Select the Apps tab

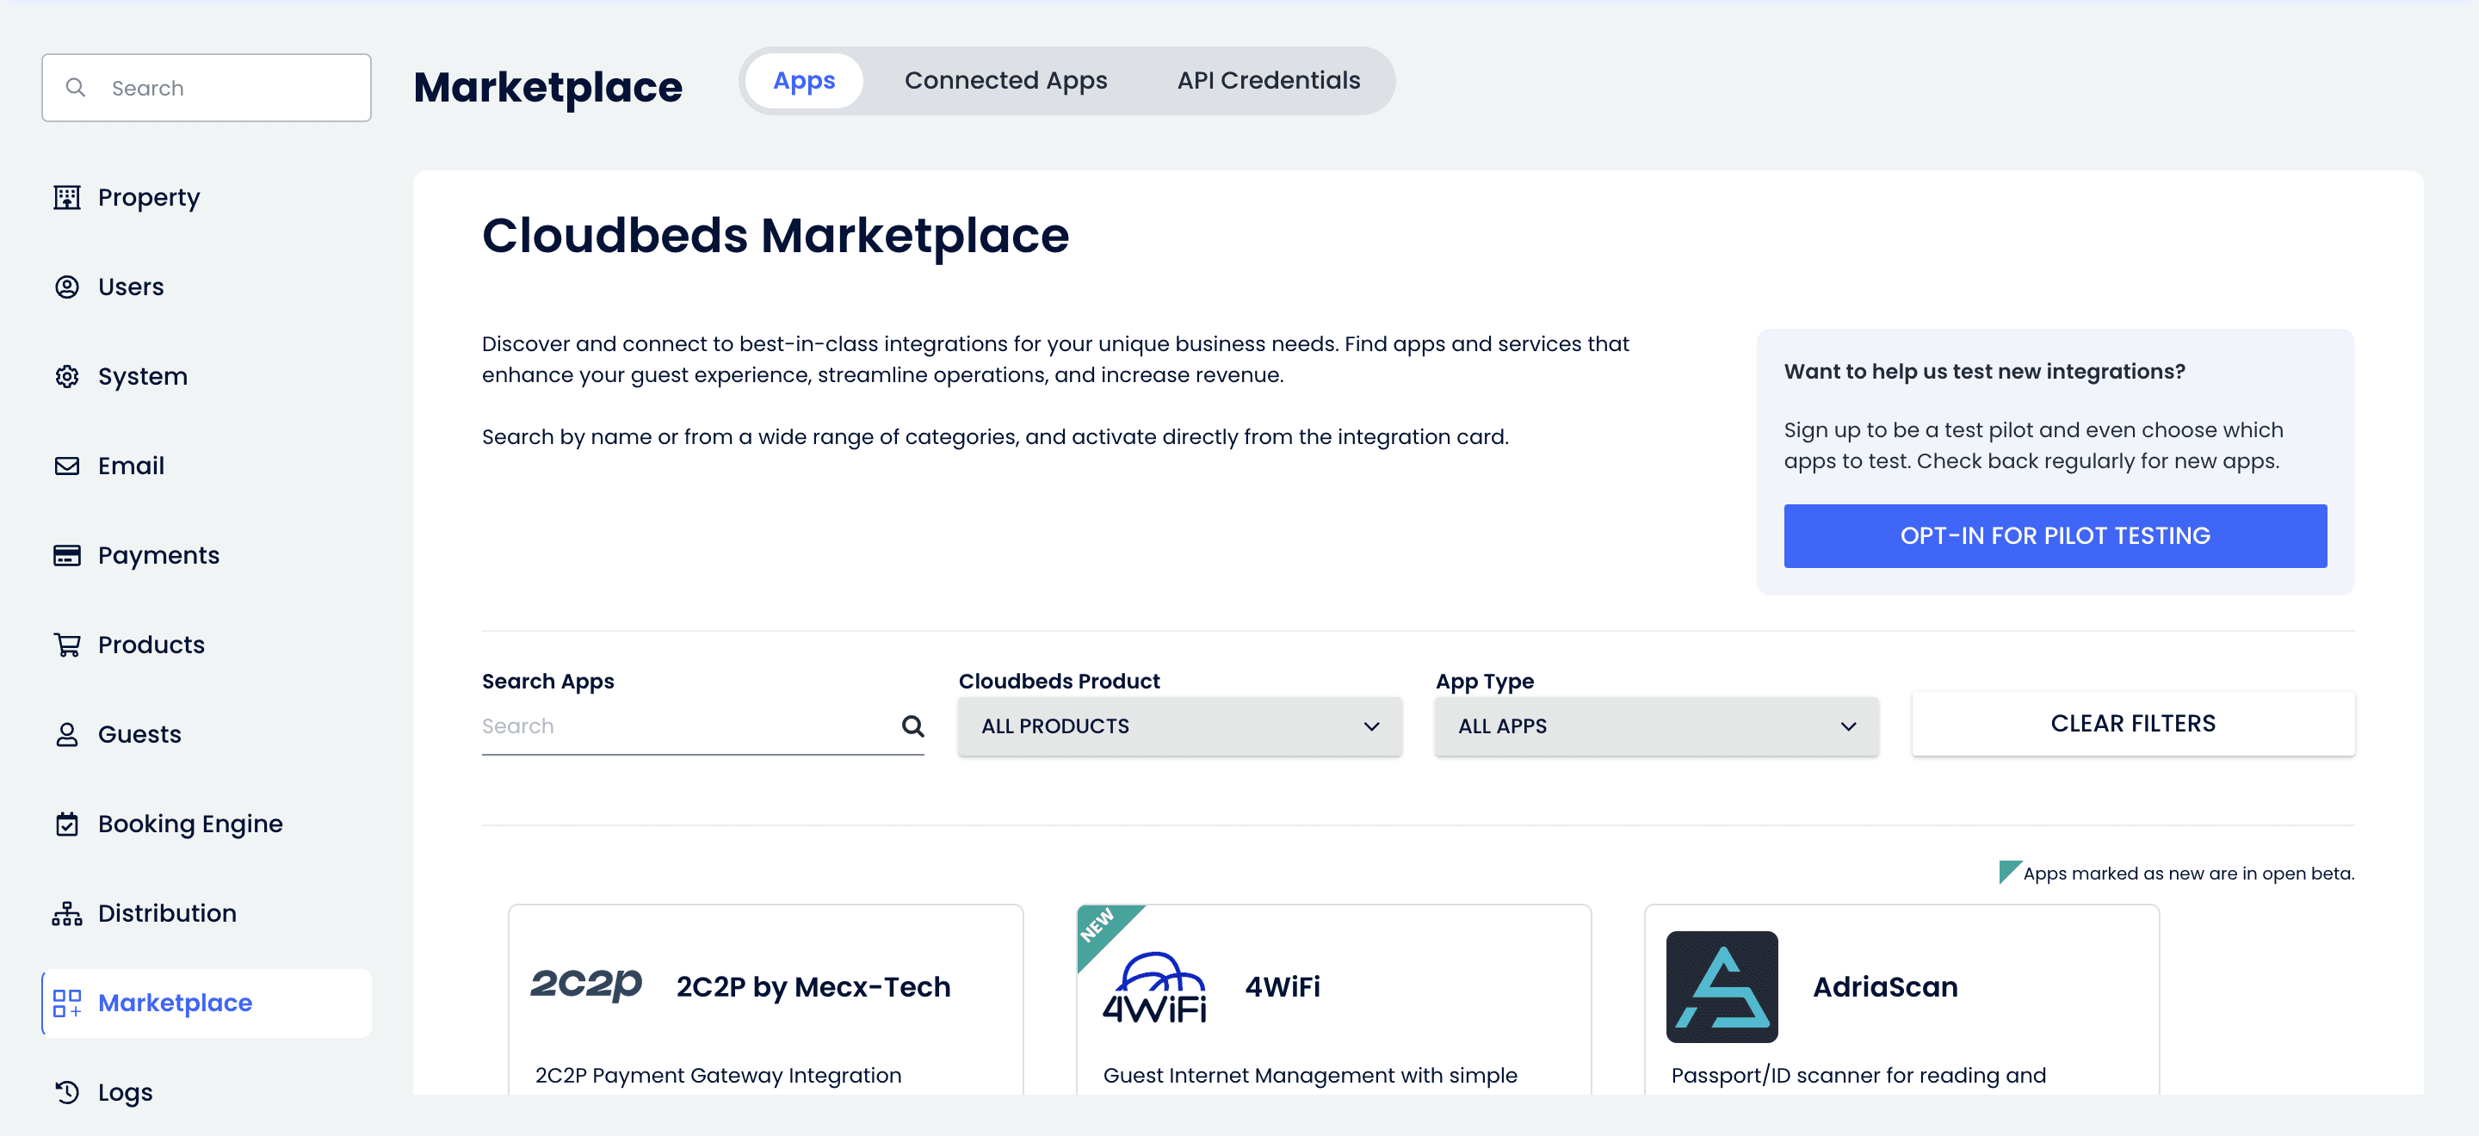click(804, 81)
